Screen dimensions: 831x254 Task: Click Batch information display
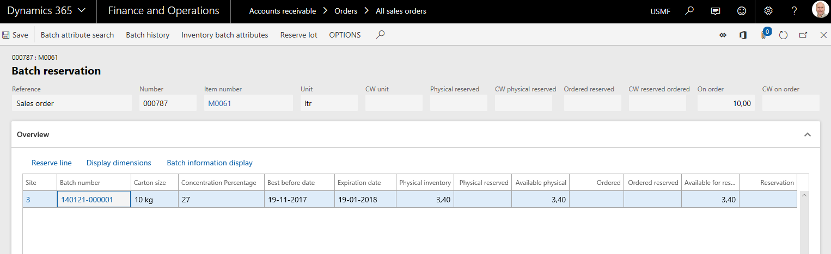click(210, 163)
